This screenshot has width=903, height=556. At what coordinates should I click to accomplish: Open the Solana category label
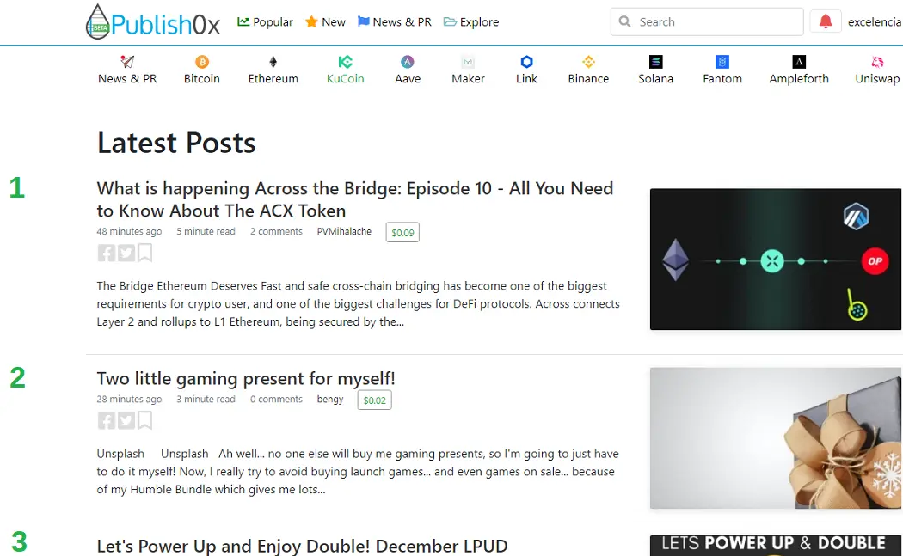[x=655, y=79]
